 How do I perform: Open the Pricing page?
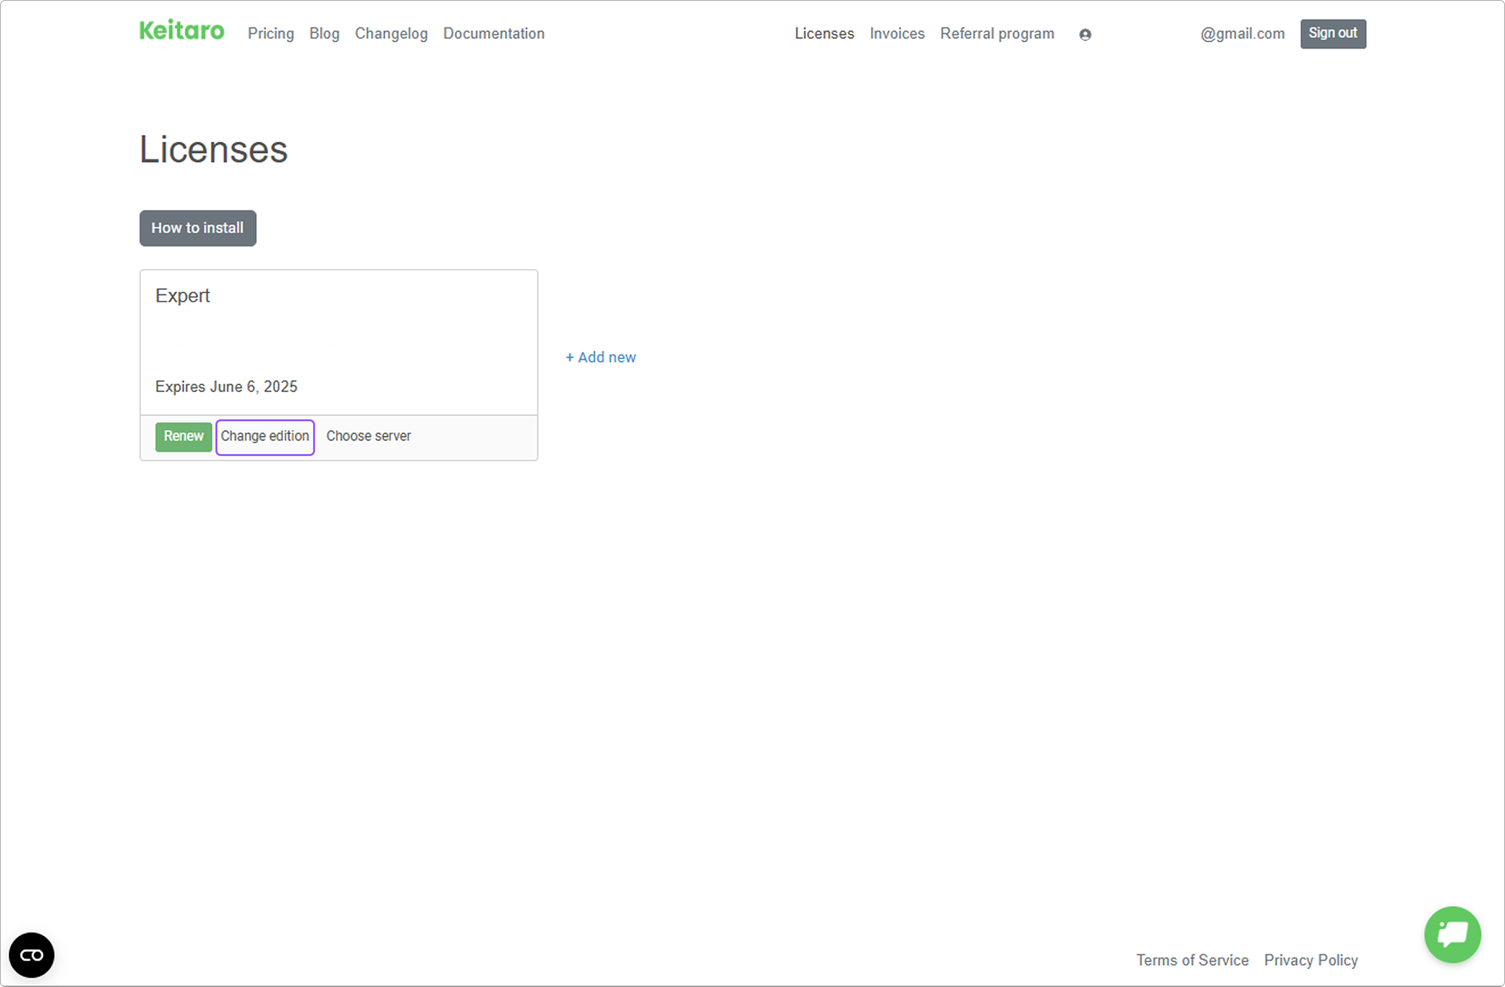(x=271, y=33)
